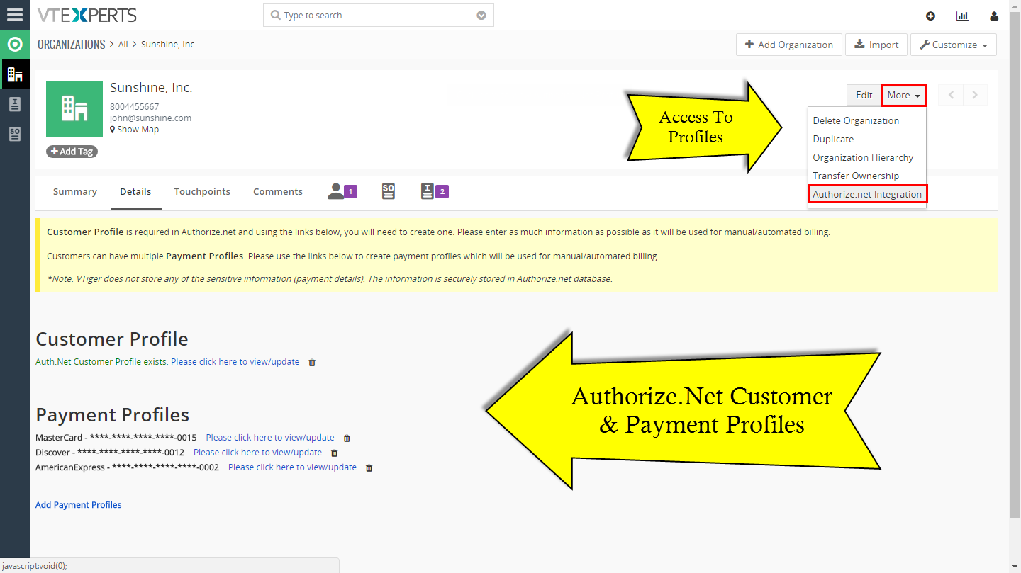Click the green dashboard circle sidebar icon
Image resolution: width=1021 pixels, height=573 pixels.
coord(15,45)
